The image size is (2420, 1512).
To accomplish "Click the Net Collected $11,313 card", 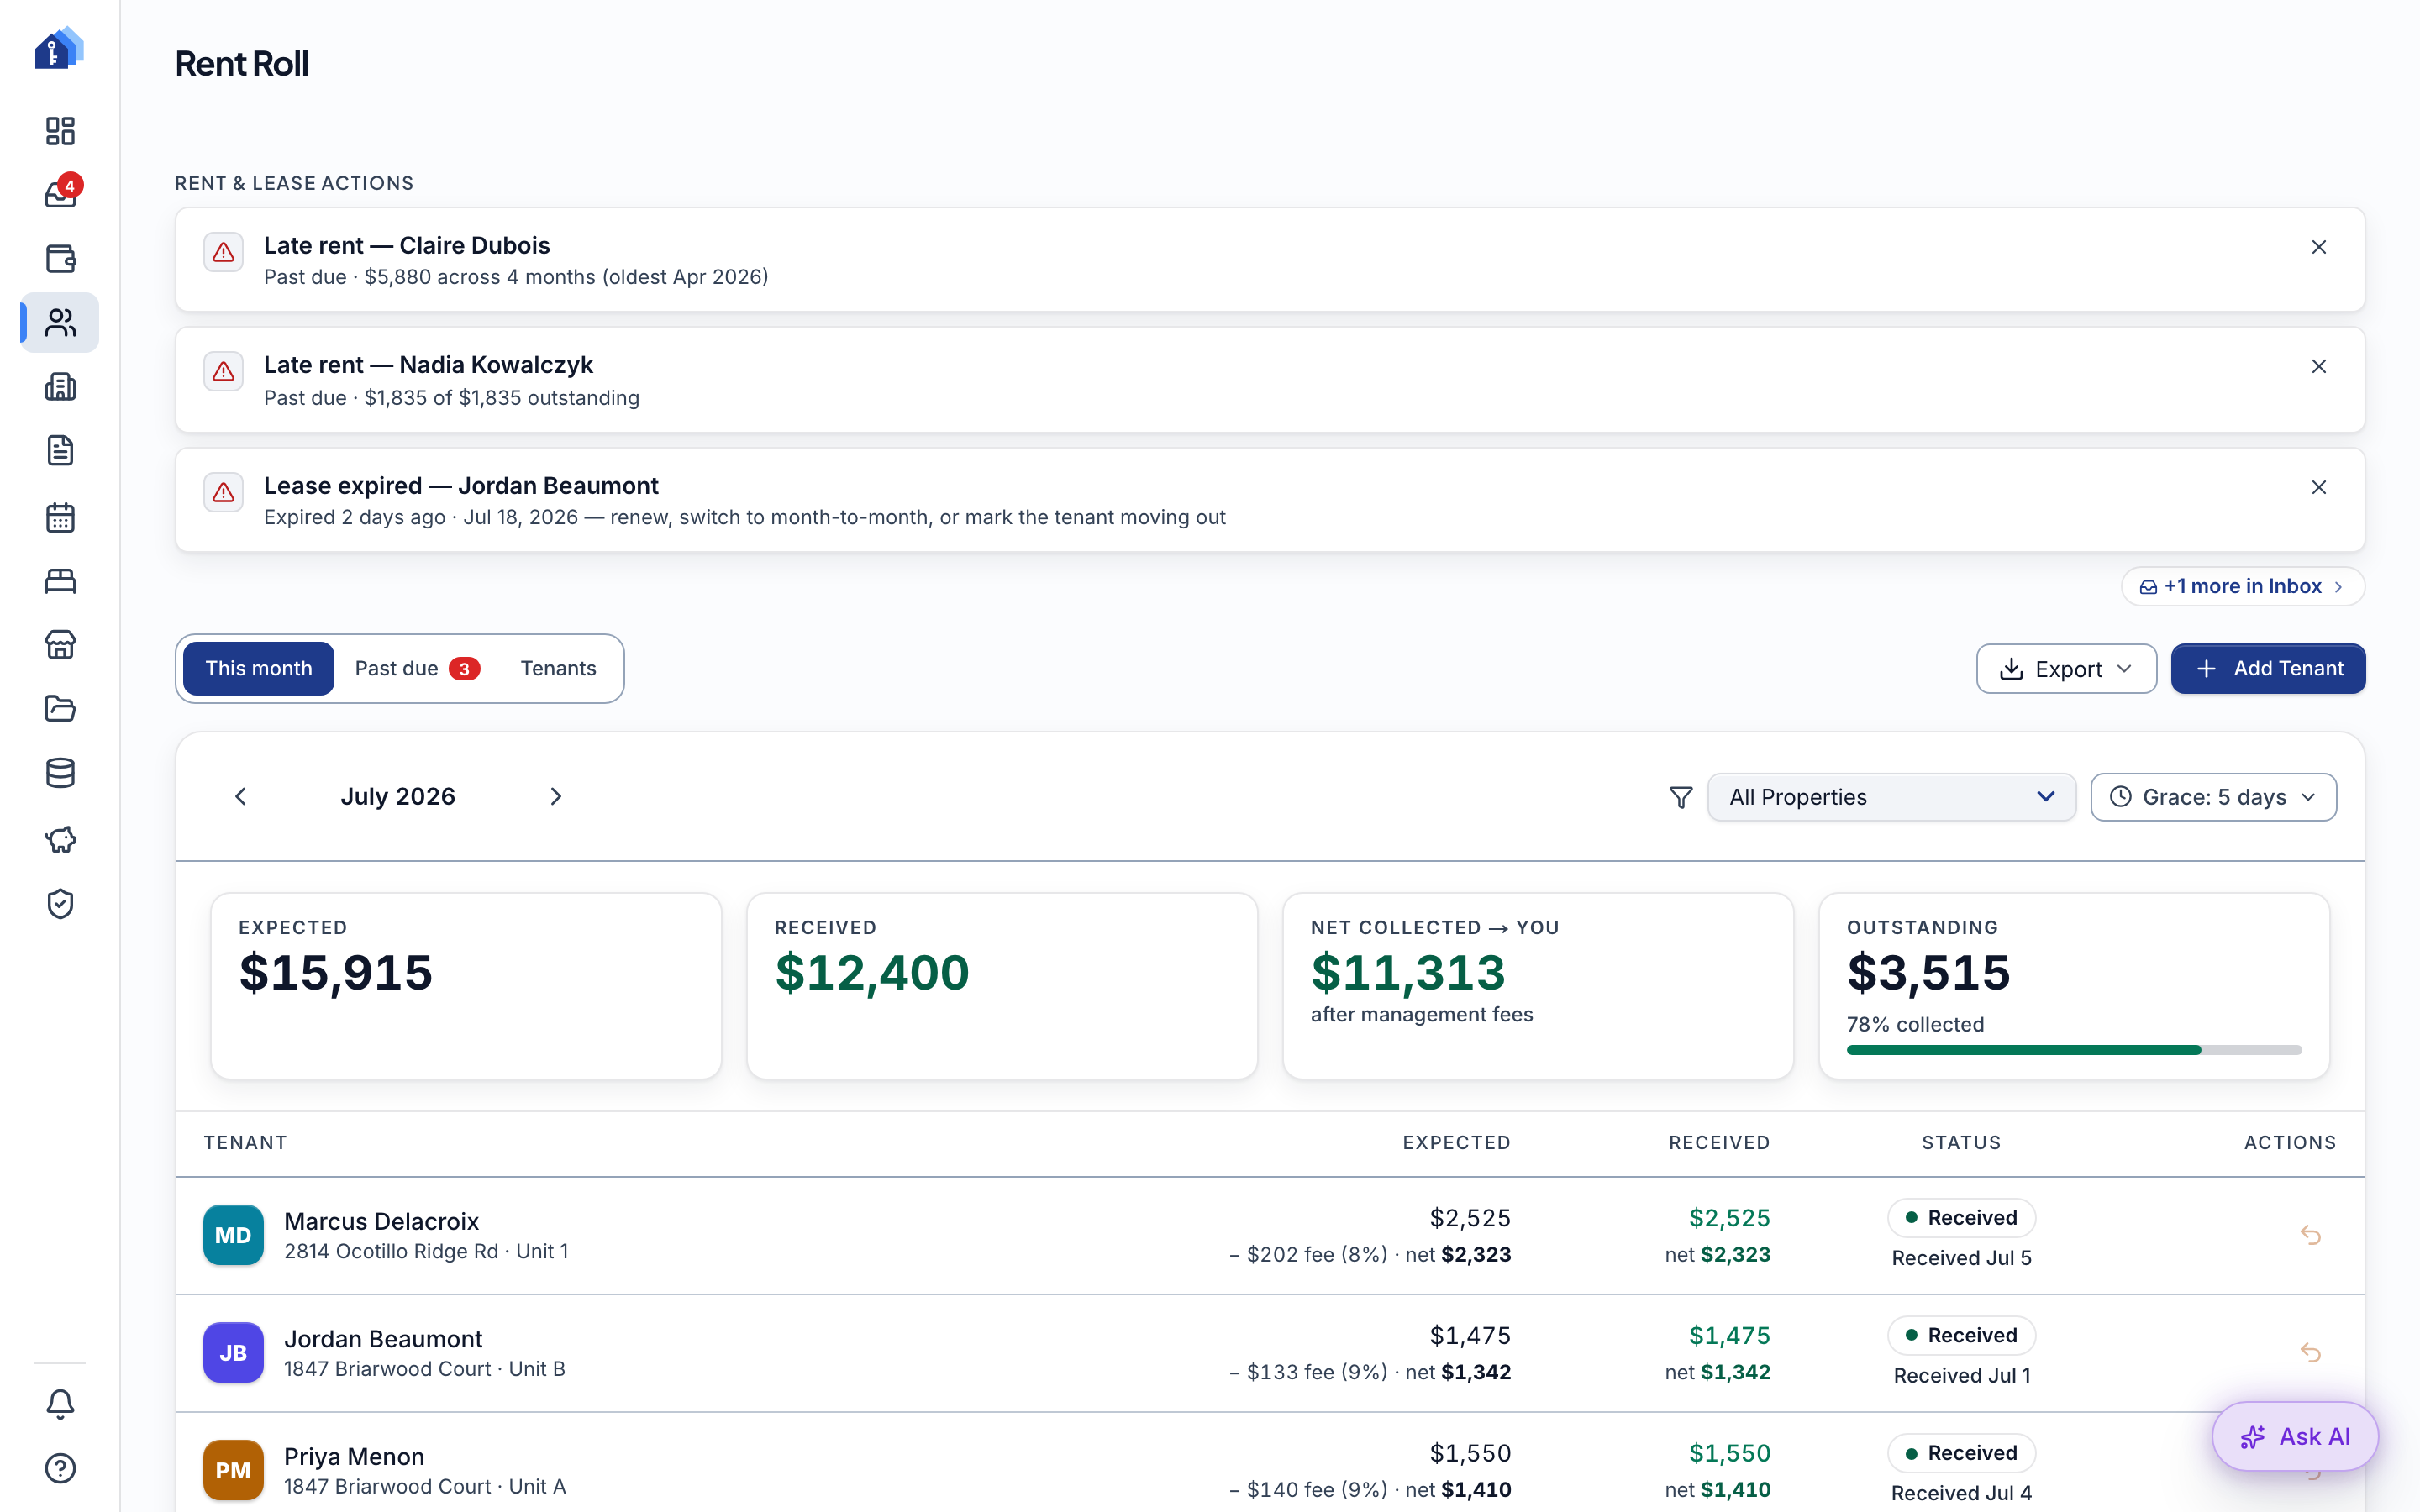I will pos(1538,986).
